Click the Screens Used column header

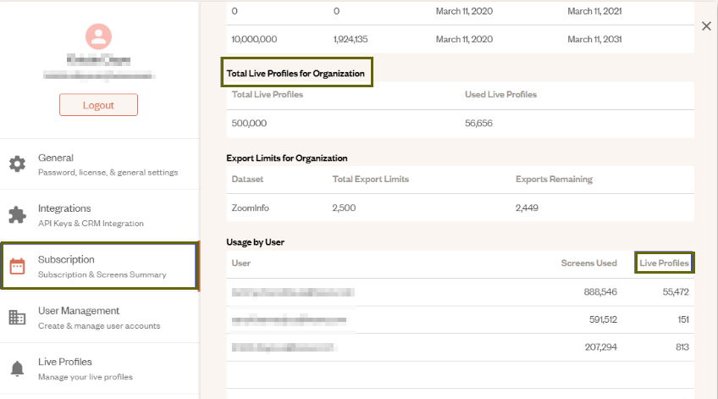point(589,263)
